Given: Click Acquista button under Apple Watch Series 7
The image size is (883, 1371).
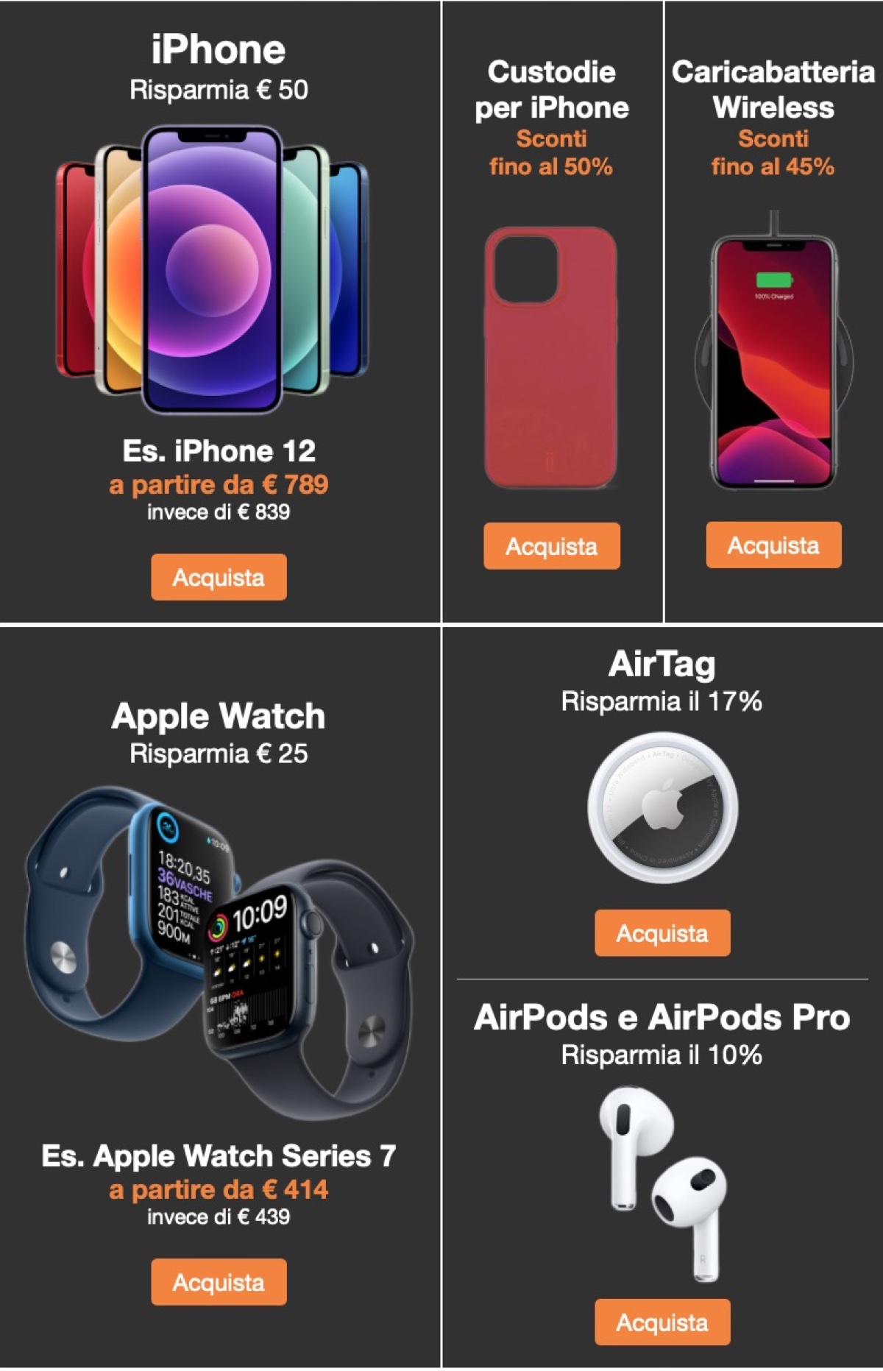Looking at the screenshot, I should click(219, 1282).
